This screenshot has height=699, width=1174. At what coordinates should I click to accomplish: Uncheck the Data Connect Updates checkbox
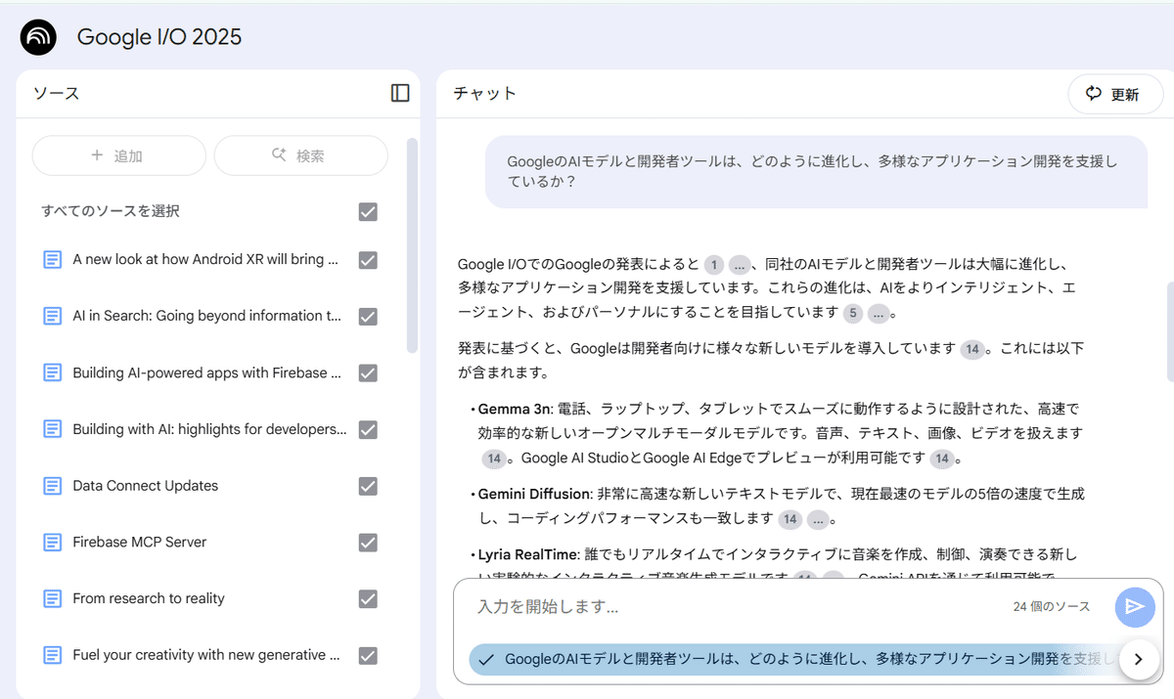(x=368, y=486)
